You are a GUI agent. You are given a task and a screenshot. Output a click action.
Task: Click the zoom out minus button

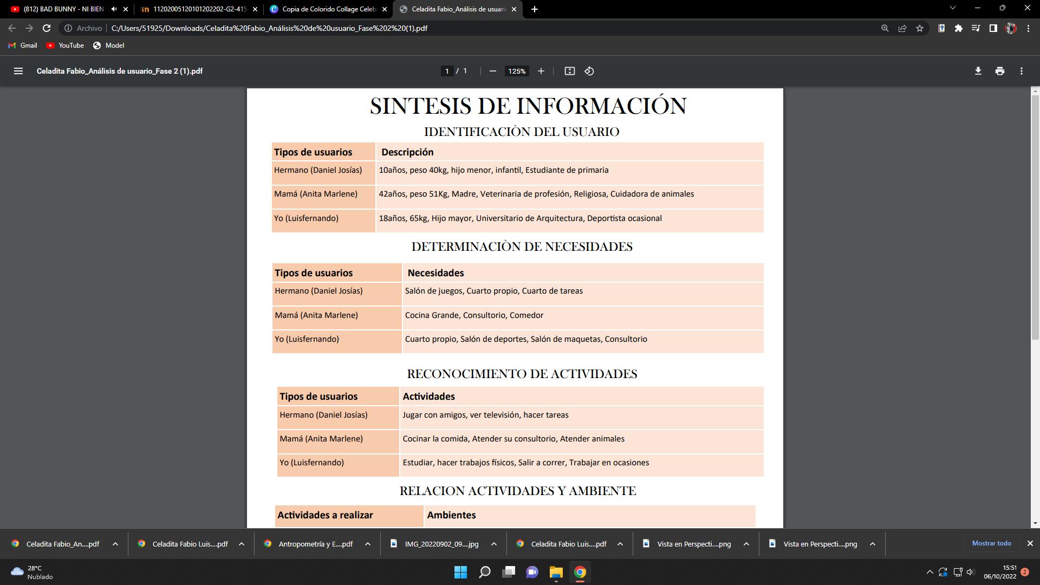coord(492,71)
